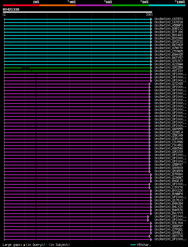
Task: Click the green alignment bar for Q9SZB8
Action: (78, 68)
